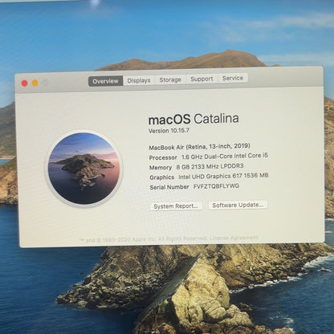Open the License Agreement link
This screenshot has height=334, width=334.
click(x=234, y=238)
